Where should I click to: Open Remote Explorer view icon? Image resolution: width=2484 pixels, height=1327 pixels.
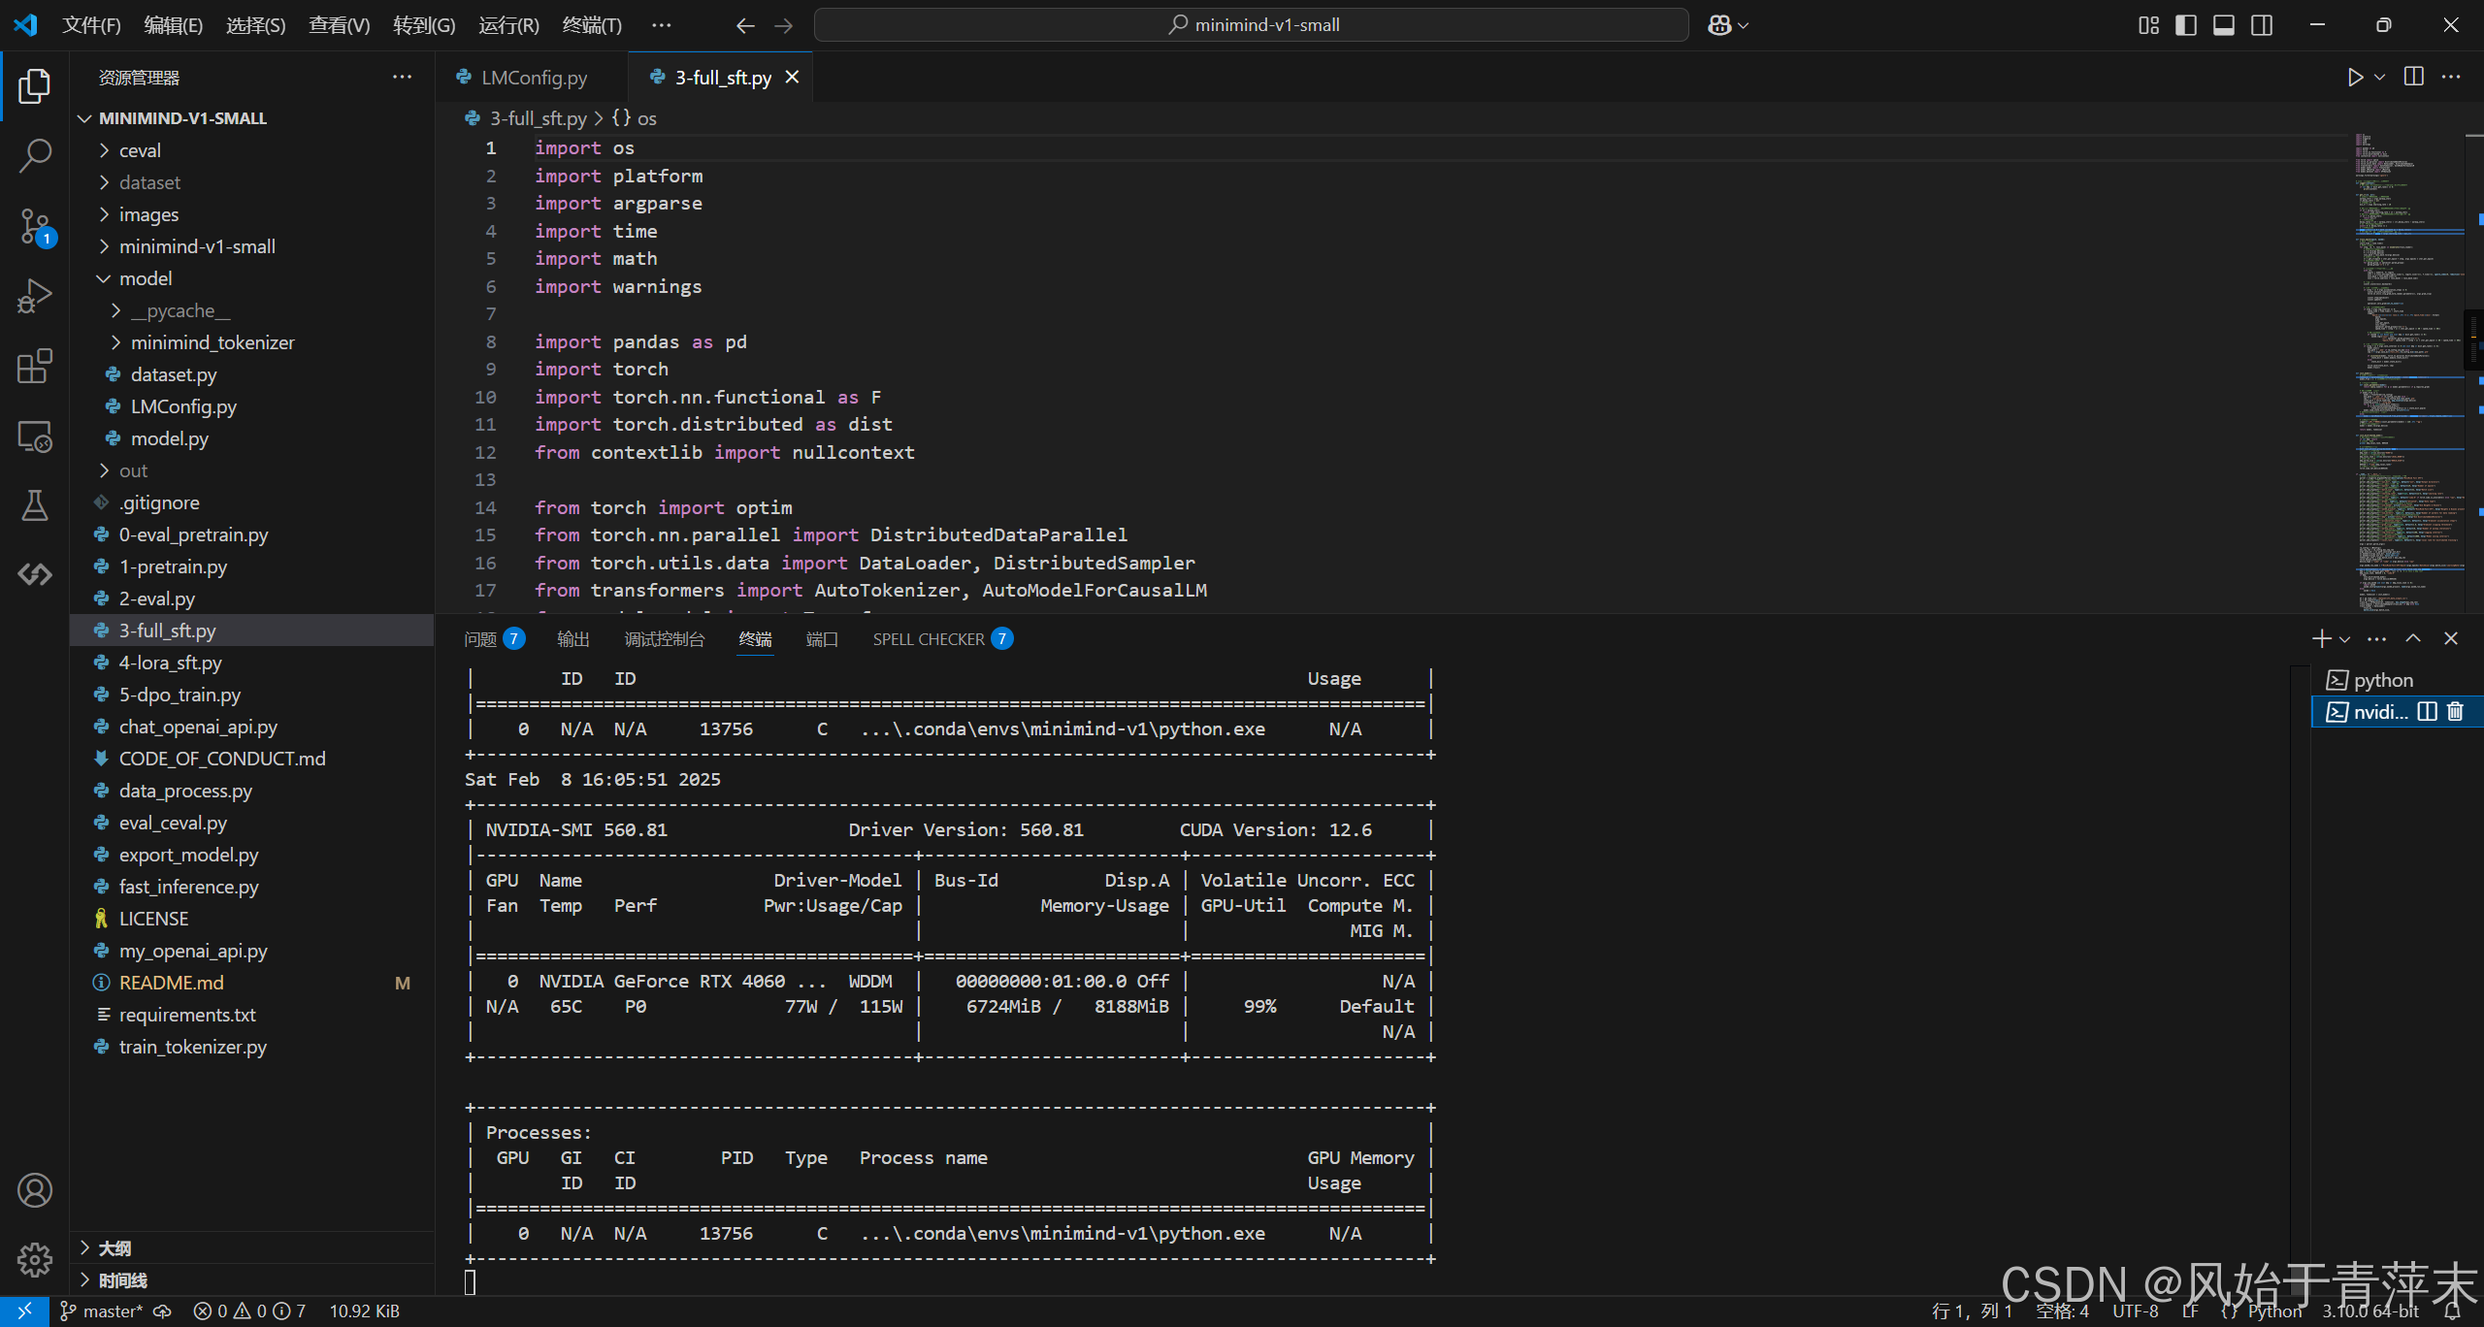35,437
